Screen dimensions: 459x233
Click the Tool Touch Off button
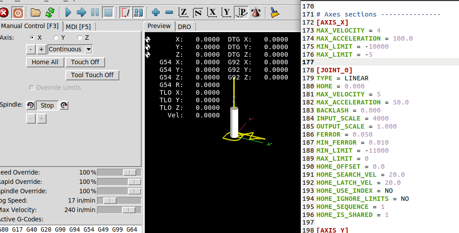click(92, 75)
